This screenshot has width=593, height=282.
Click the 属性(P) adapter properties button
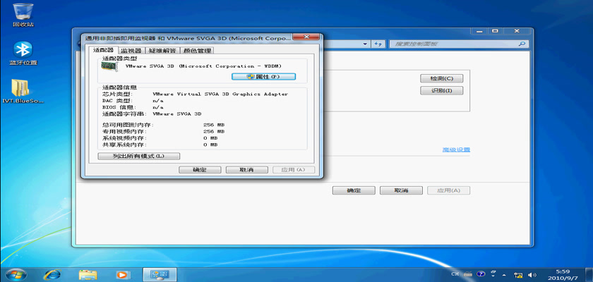point(263,76)
